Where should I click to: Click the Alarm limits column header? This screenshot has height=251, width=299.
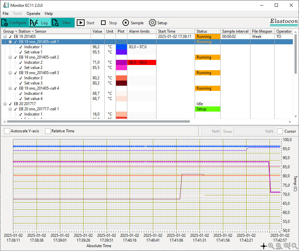[x=142, y=31]
